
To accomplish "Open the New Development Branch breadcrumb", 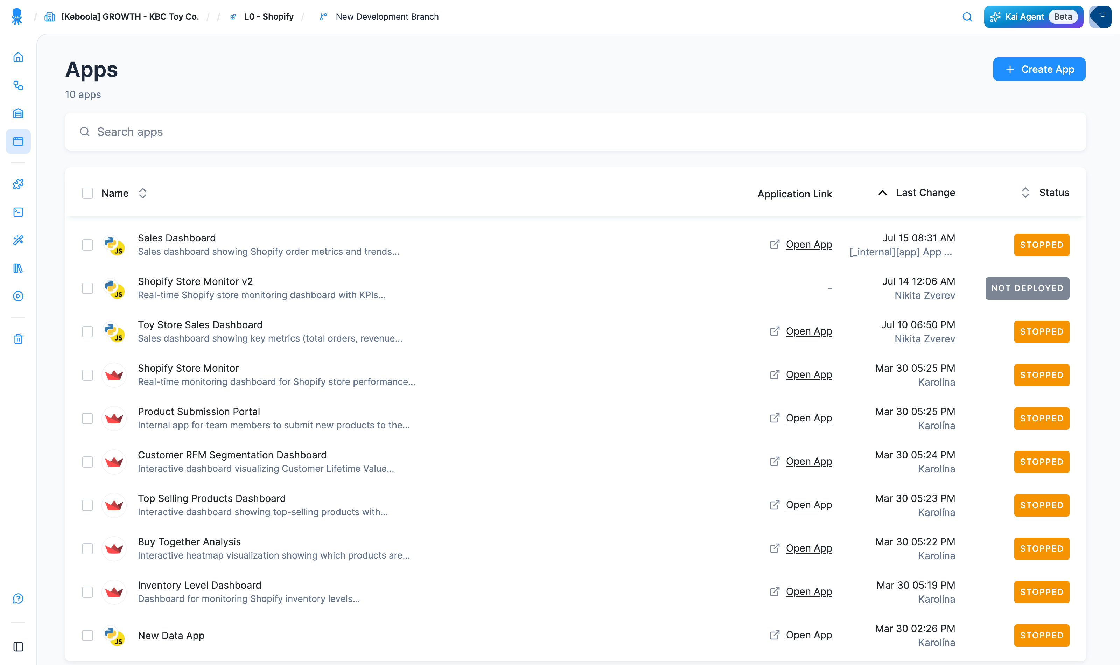I will pos(387,17).
